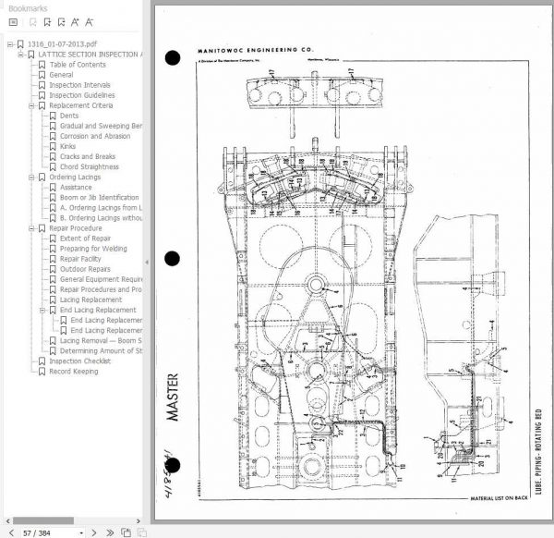Select the Replacement Criteria bookmark
554x538 pixels.
(x=81, y=105)
